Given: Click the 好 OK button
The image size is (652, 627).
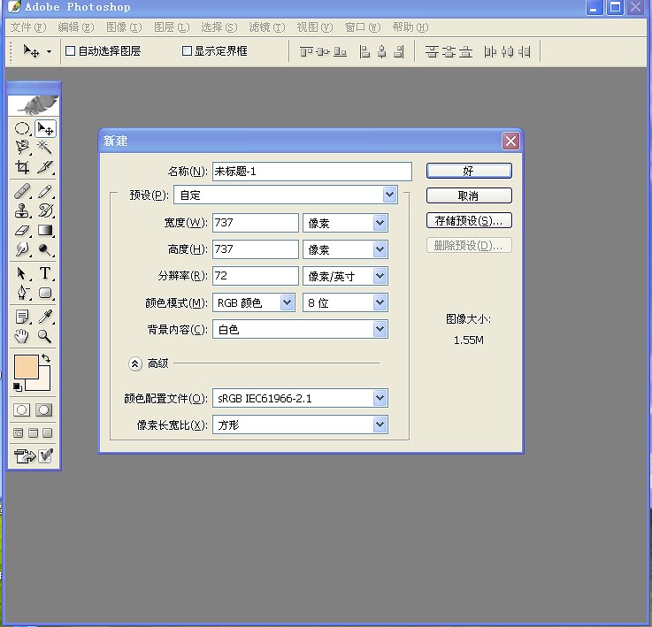Looking at the screenshot, I should 469,171.
